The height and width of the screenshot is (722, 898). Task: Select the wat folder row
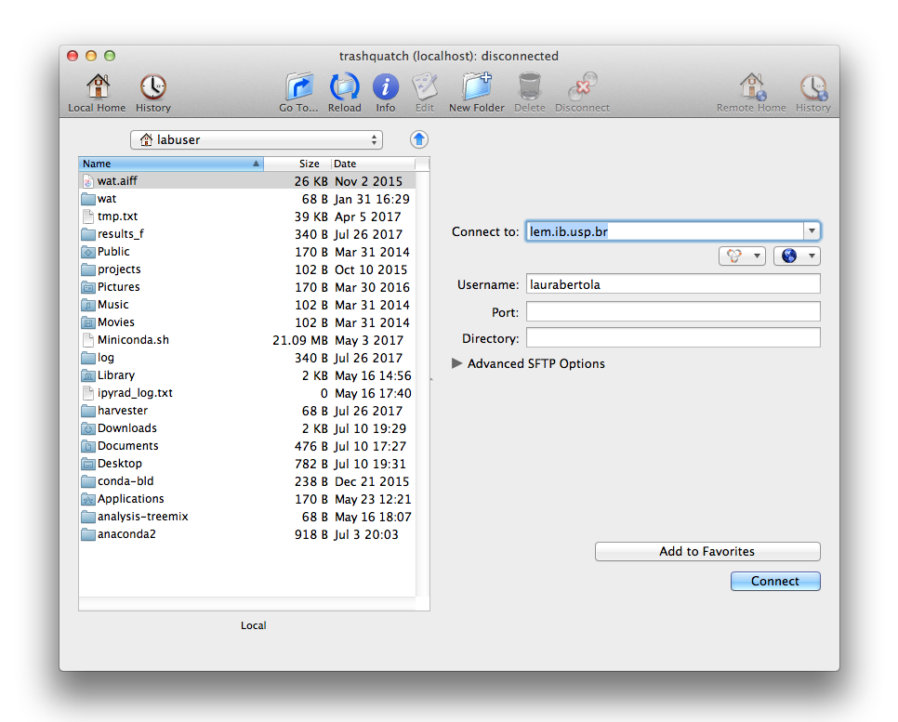pyautogui.click(x=247, y=199)
